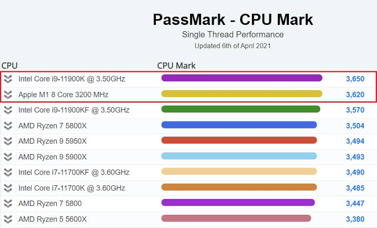This screenshot has height=228, width=377.
Task: Expand the AMD Ryzen 9 5900X row chevron
Action: [8, 157]
